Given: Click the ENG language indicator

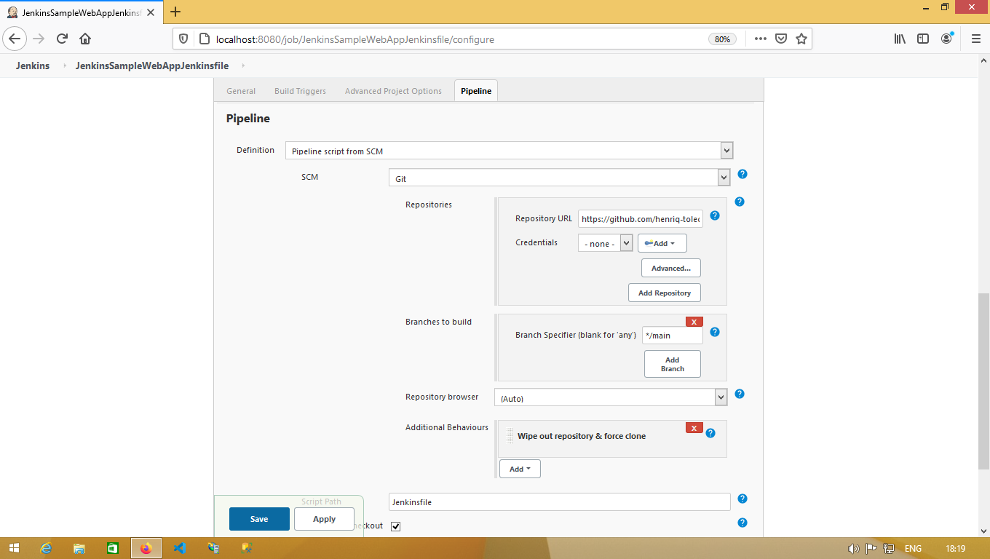Looking at the screenshot, I should coord(913,549).
